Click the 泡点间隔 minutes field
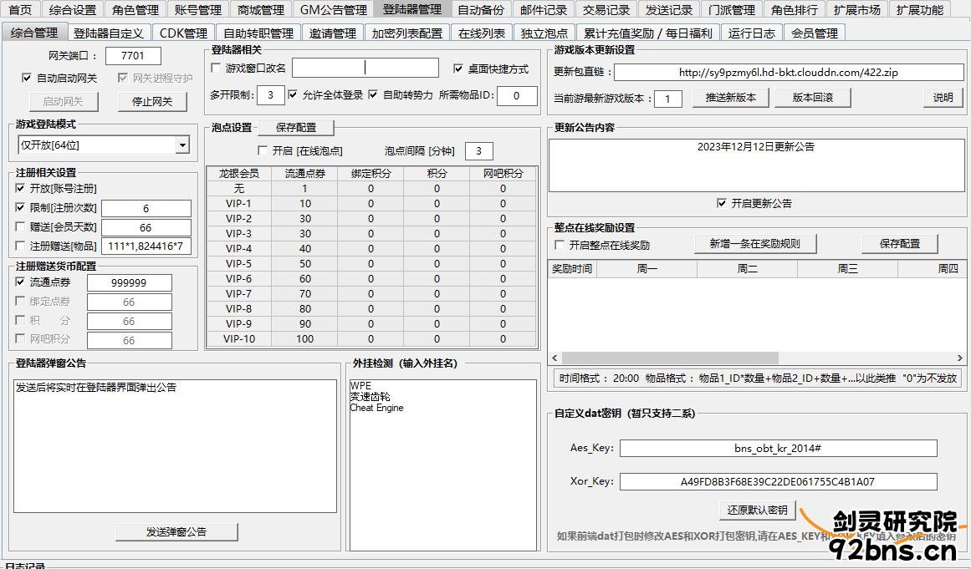Viewport: 971px width, 569px height. 478,151
